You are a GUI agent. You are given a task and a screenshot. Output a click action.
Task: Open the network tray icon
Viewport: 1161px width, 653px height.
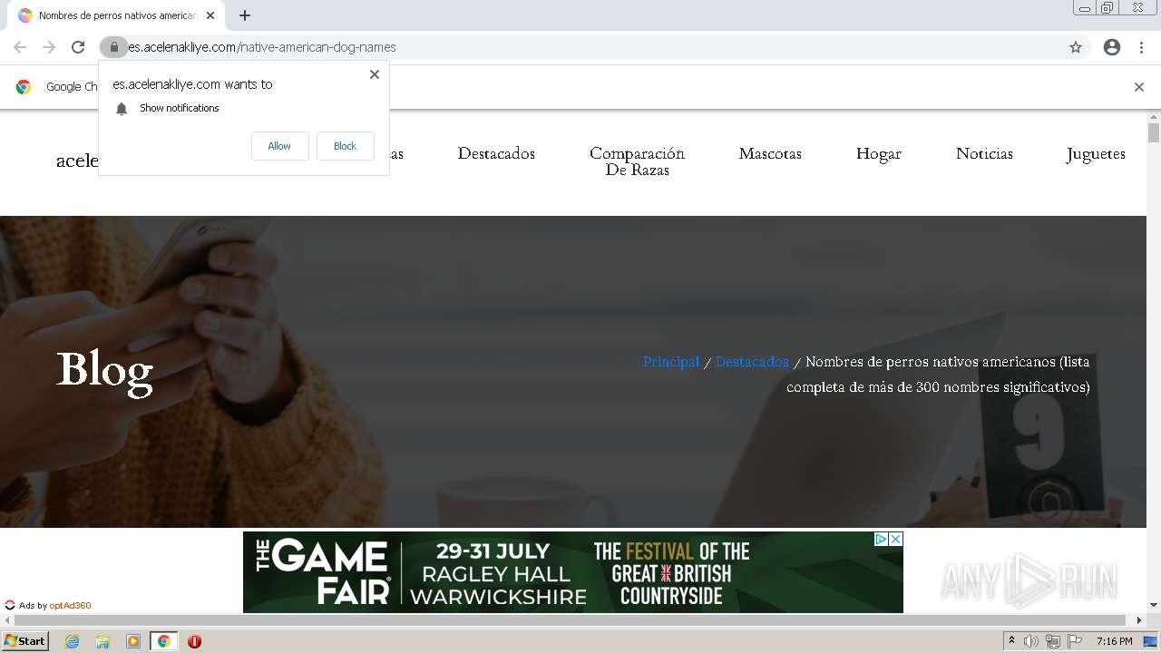1052,641
